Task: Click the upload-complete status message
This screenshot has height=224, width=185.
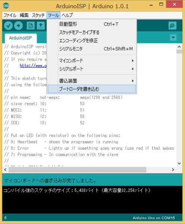Action: [50, 181]
